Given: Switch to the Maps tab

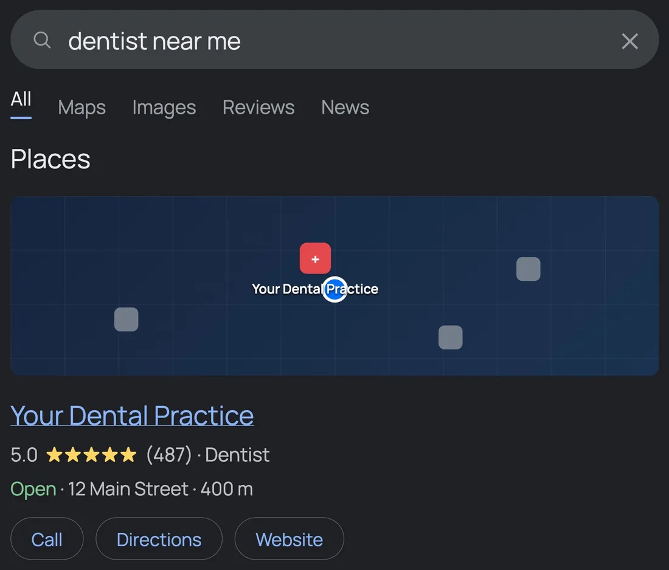Looking at the screenshot, I should click(x=82, y=108).
